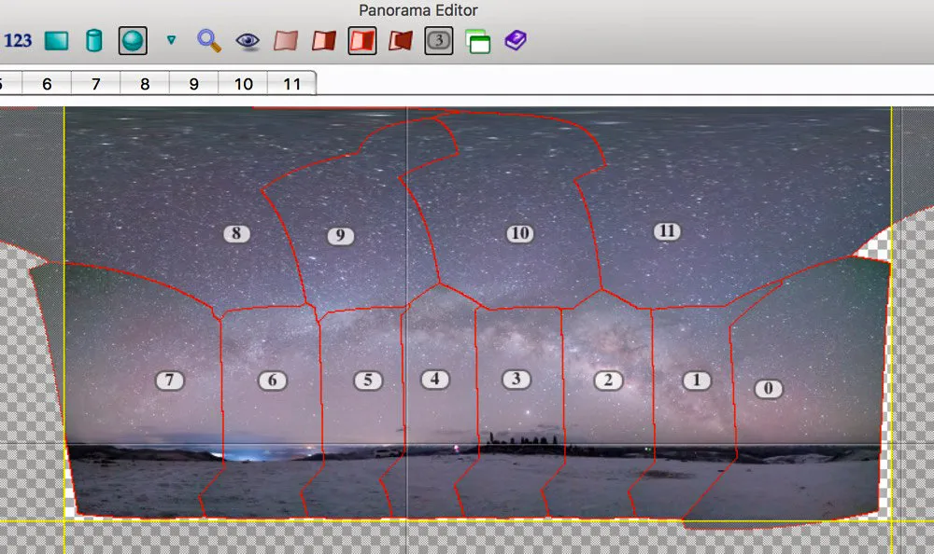
Task: Click the 123 numeric transform icon
Action: tap(17, 40)
